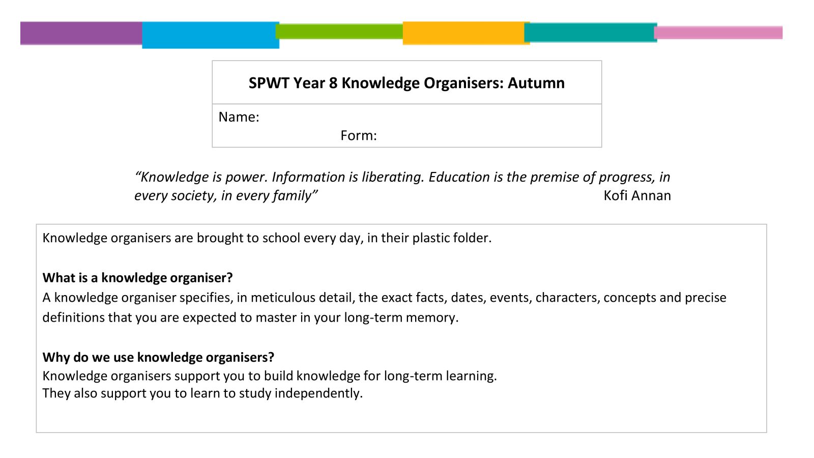
Task: Click the teal color bar segment
Action: click(x=591, y=33)
